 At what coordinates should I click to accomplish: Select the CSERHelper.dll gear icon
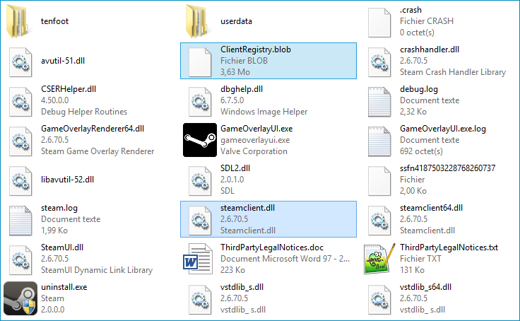(x=20, y=102)
